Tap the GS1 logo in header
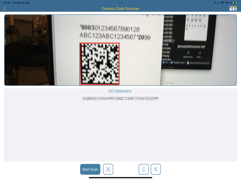Viewport: 241px width, 180px height. tap(233, 9)
